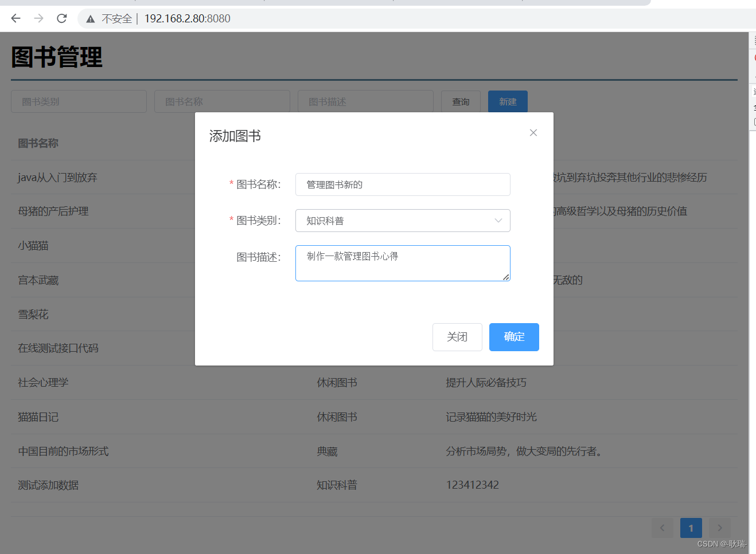Click the 图书管理 page heading
The image size is (756, 554).
(x=57, y=57)
